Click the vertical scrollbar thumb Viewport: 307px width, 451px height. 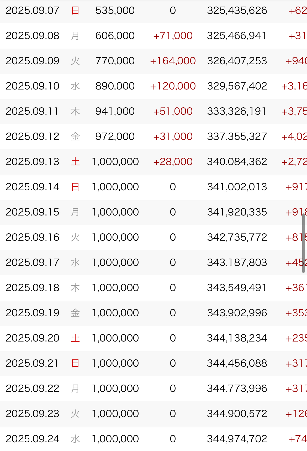coord(303,243)
